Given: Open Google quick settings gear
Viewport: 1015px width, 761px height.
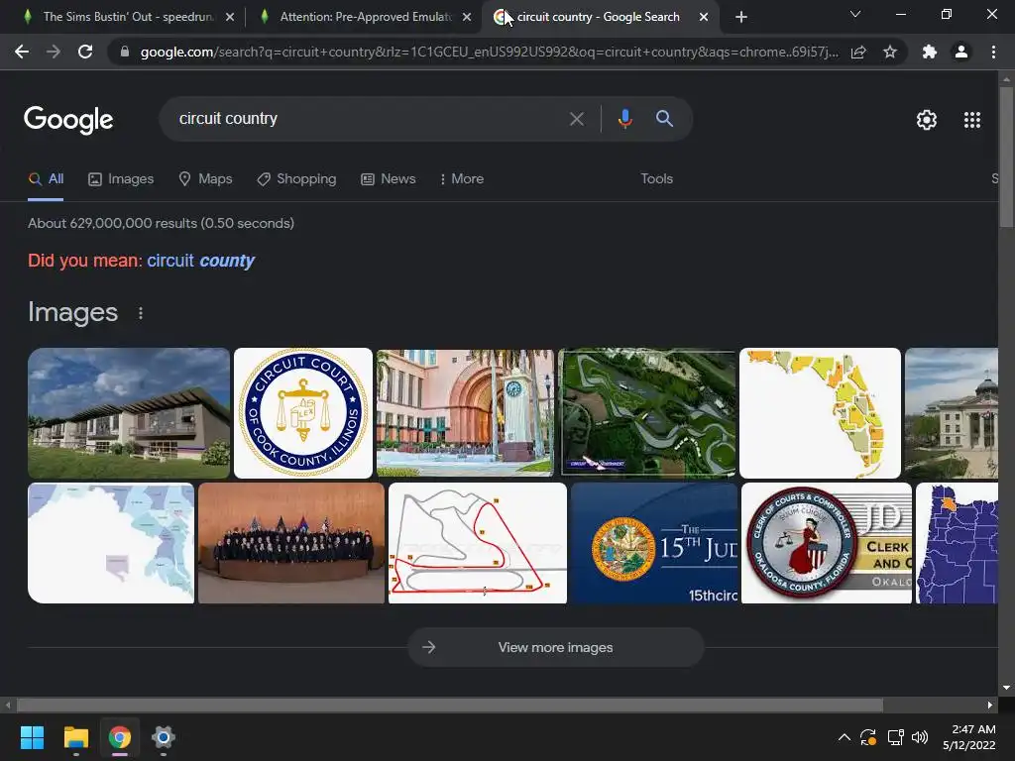Looking at the screenshot, I should 927,120.
